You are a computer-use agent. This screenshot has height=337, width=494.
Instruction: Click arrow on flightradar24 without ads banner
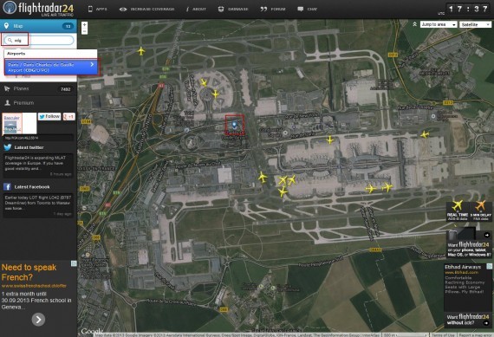486,323
